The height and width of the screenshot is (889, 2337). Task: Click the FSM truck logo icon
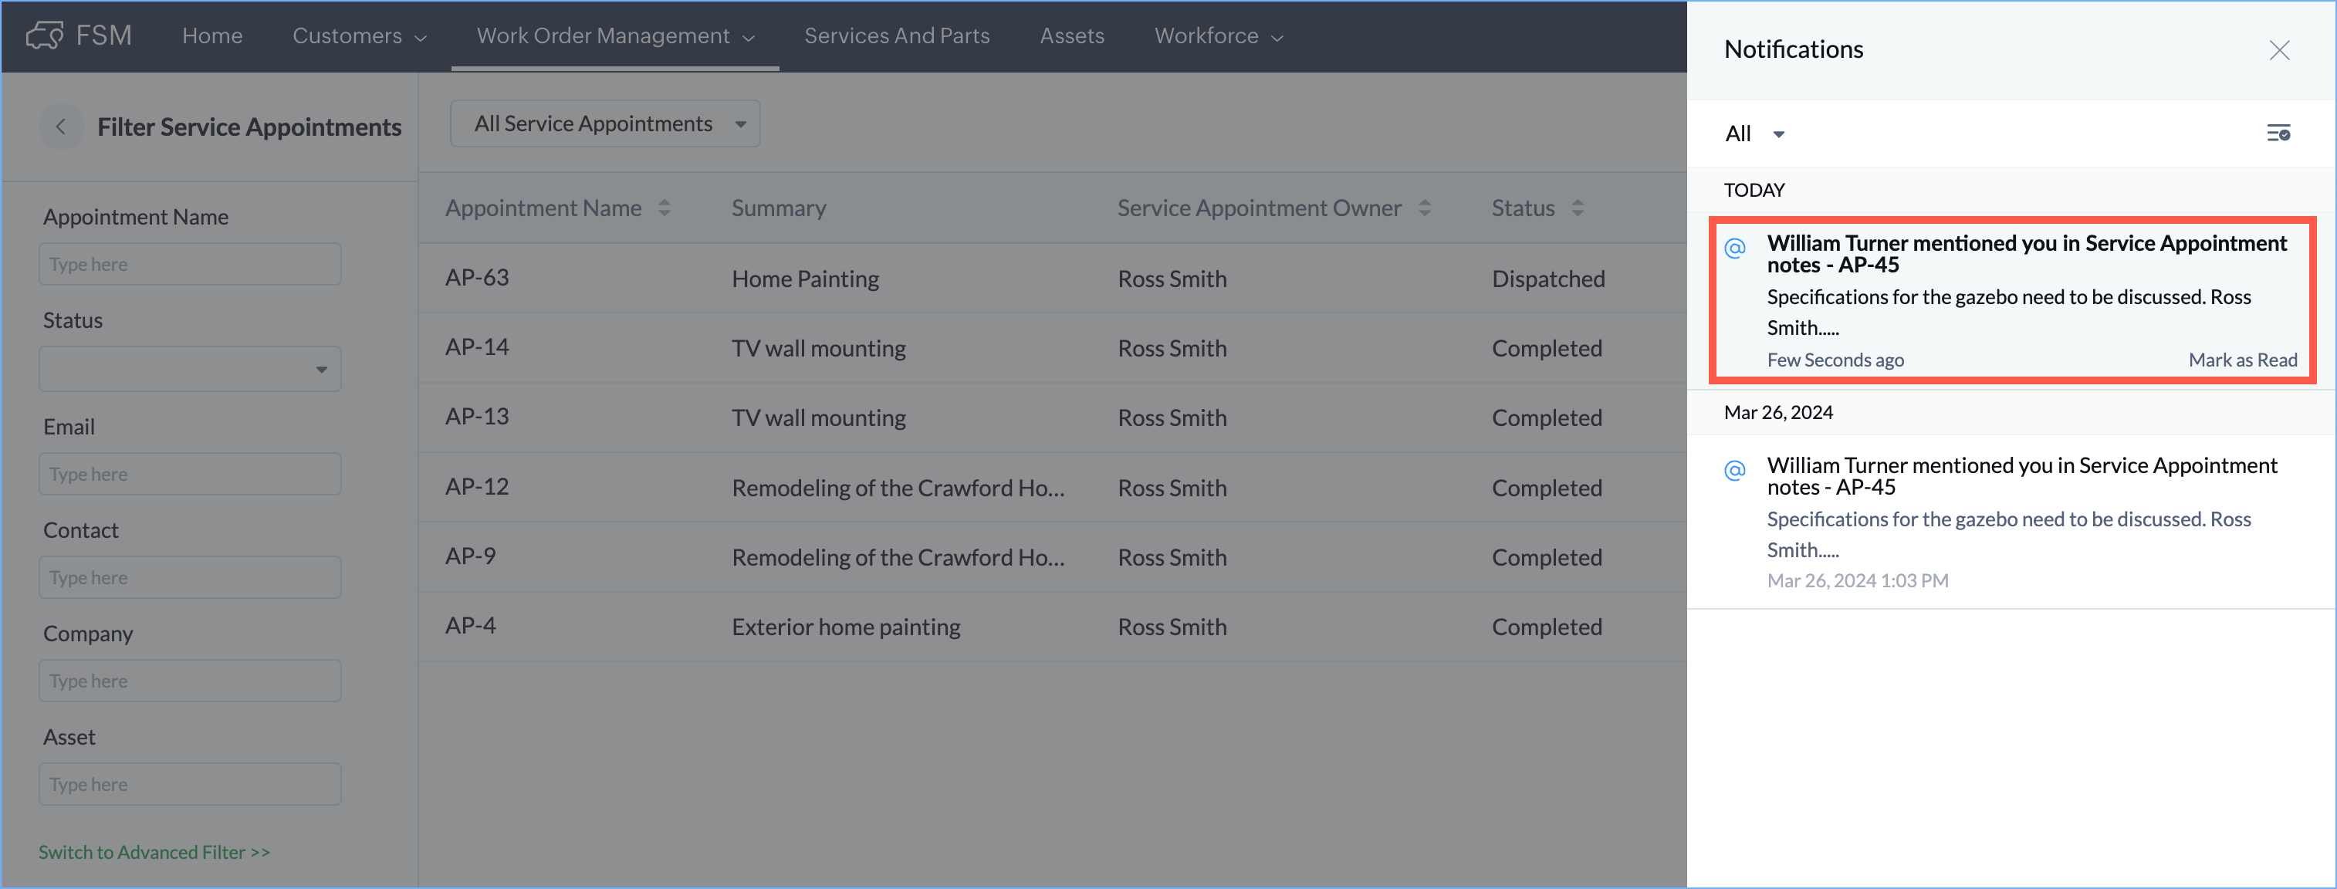[x=45, y=35]
